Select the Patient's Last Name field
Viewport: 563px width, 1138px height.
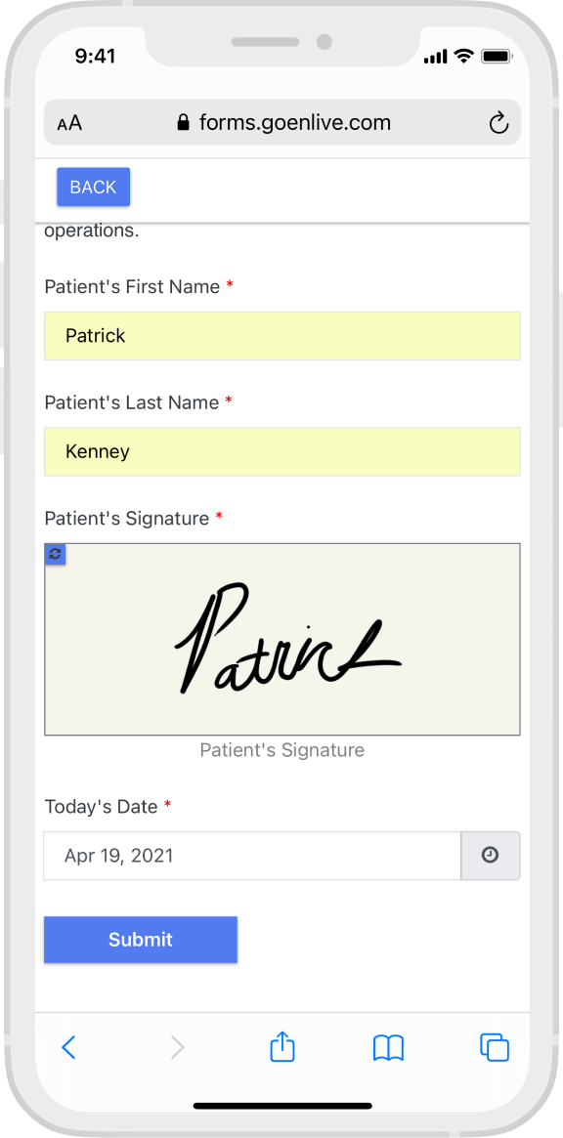click(281, 451)
